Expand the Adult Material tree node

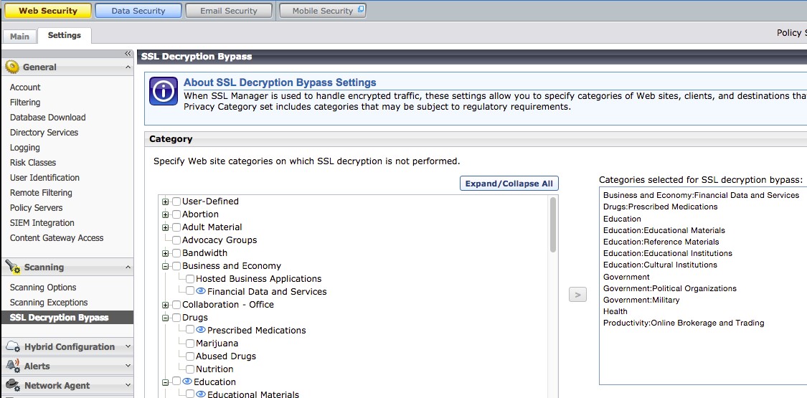[x=166, y=227]
